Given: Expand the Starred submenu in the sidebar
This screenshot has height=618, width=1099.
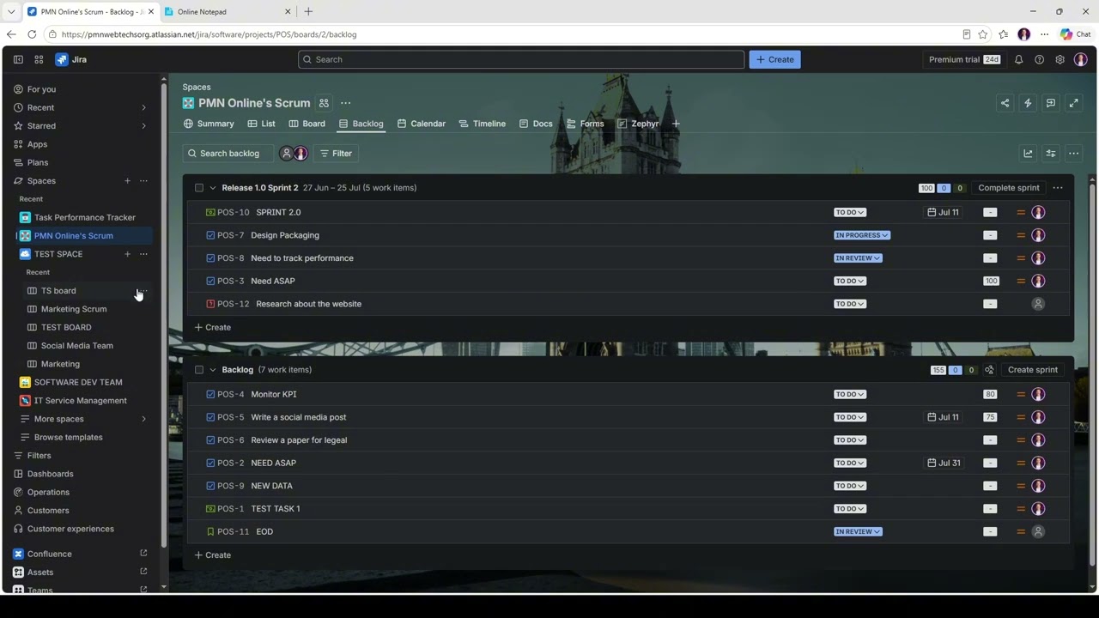Looking at the screenshot, I should pos(143,126).
